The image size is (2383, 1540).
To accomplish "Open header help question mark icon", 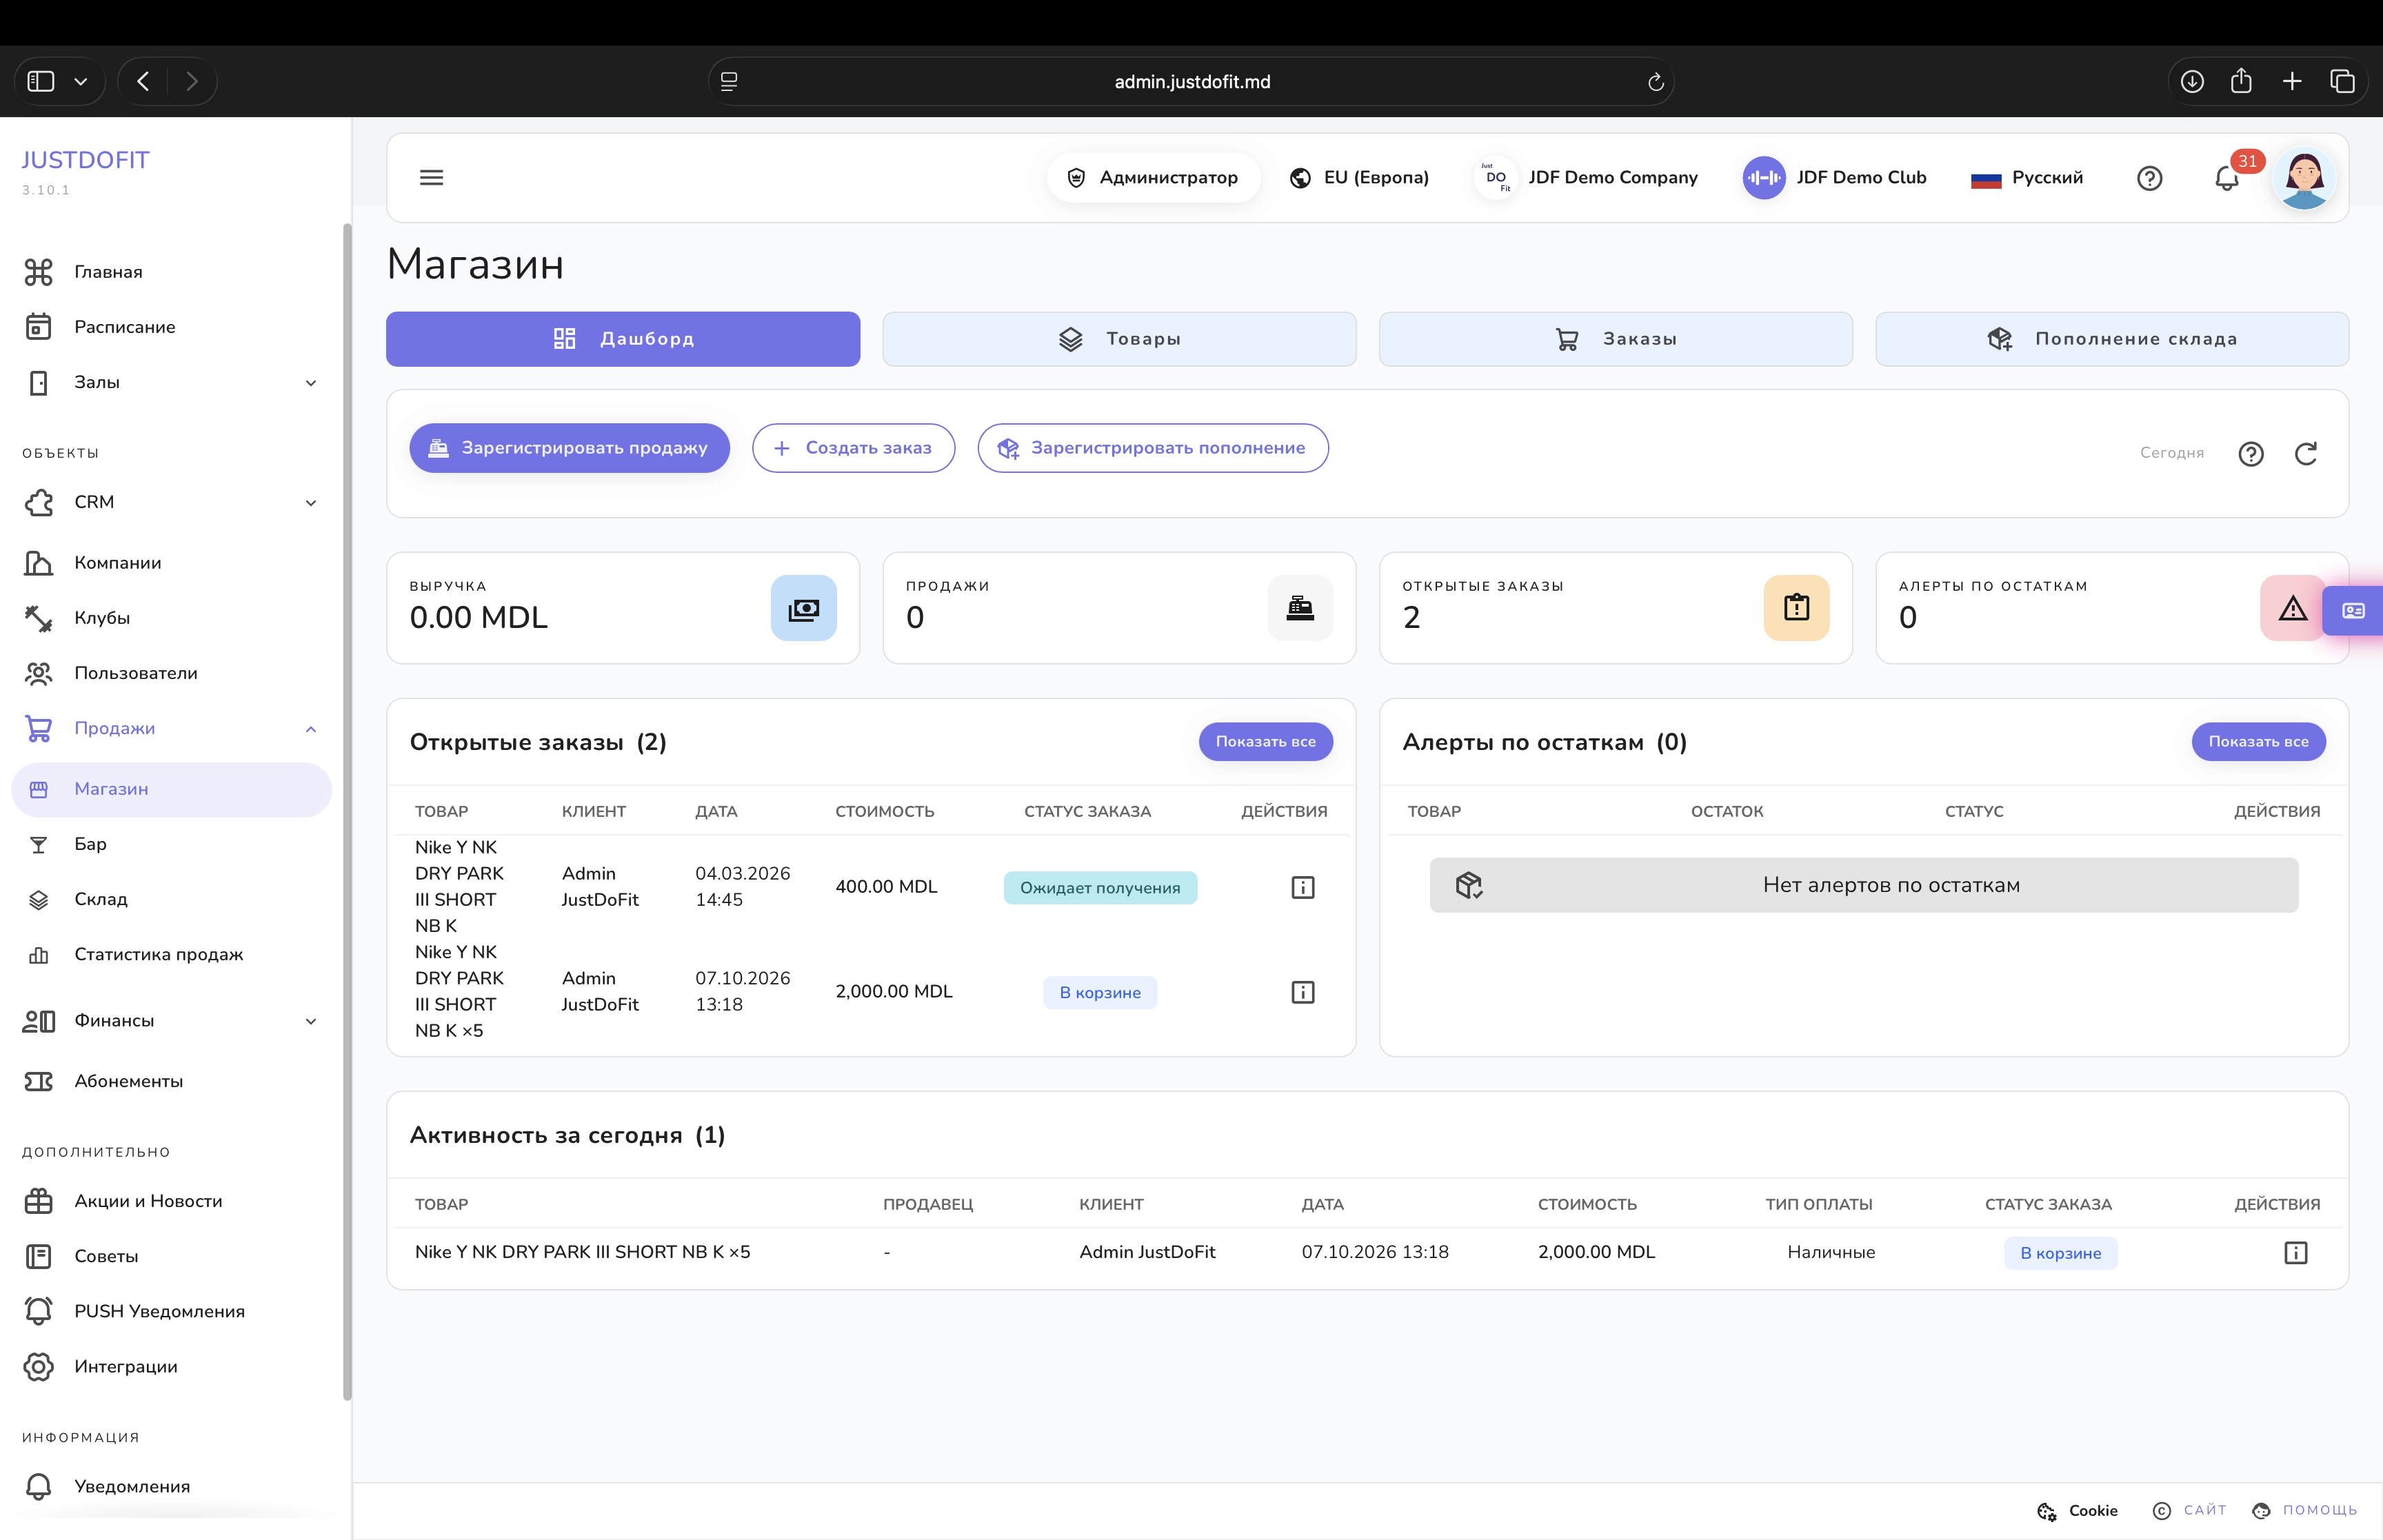I will pyautogui.click(x=2149, y=178).
